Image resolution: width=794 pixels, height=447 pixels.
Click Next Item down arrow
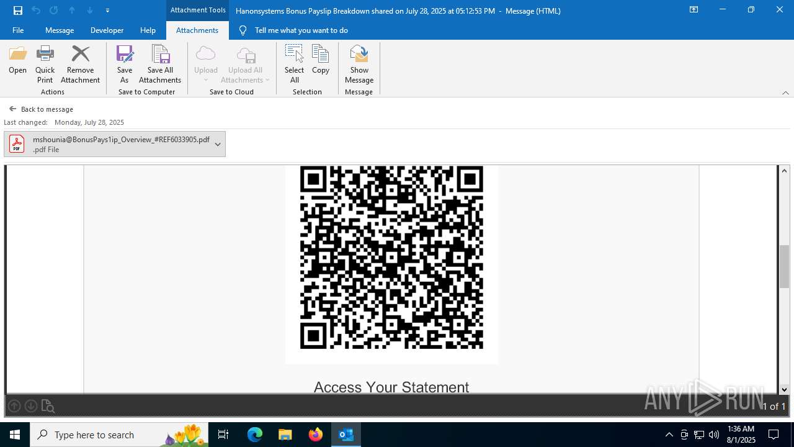tap(90, 11)
